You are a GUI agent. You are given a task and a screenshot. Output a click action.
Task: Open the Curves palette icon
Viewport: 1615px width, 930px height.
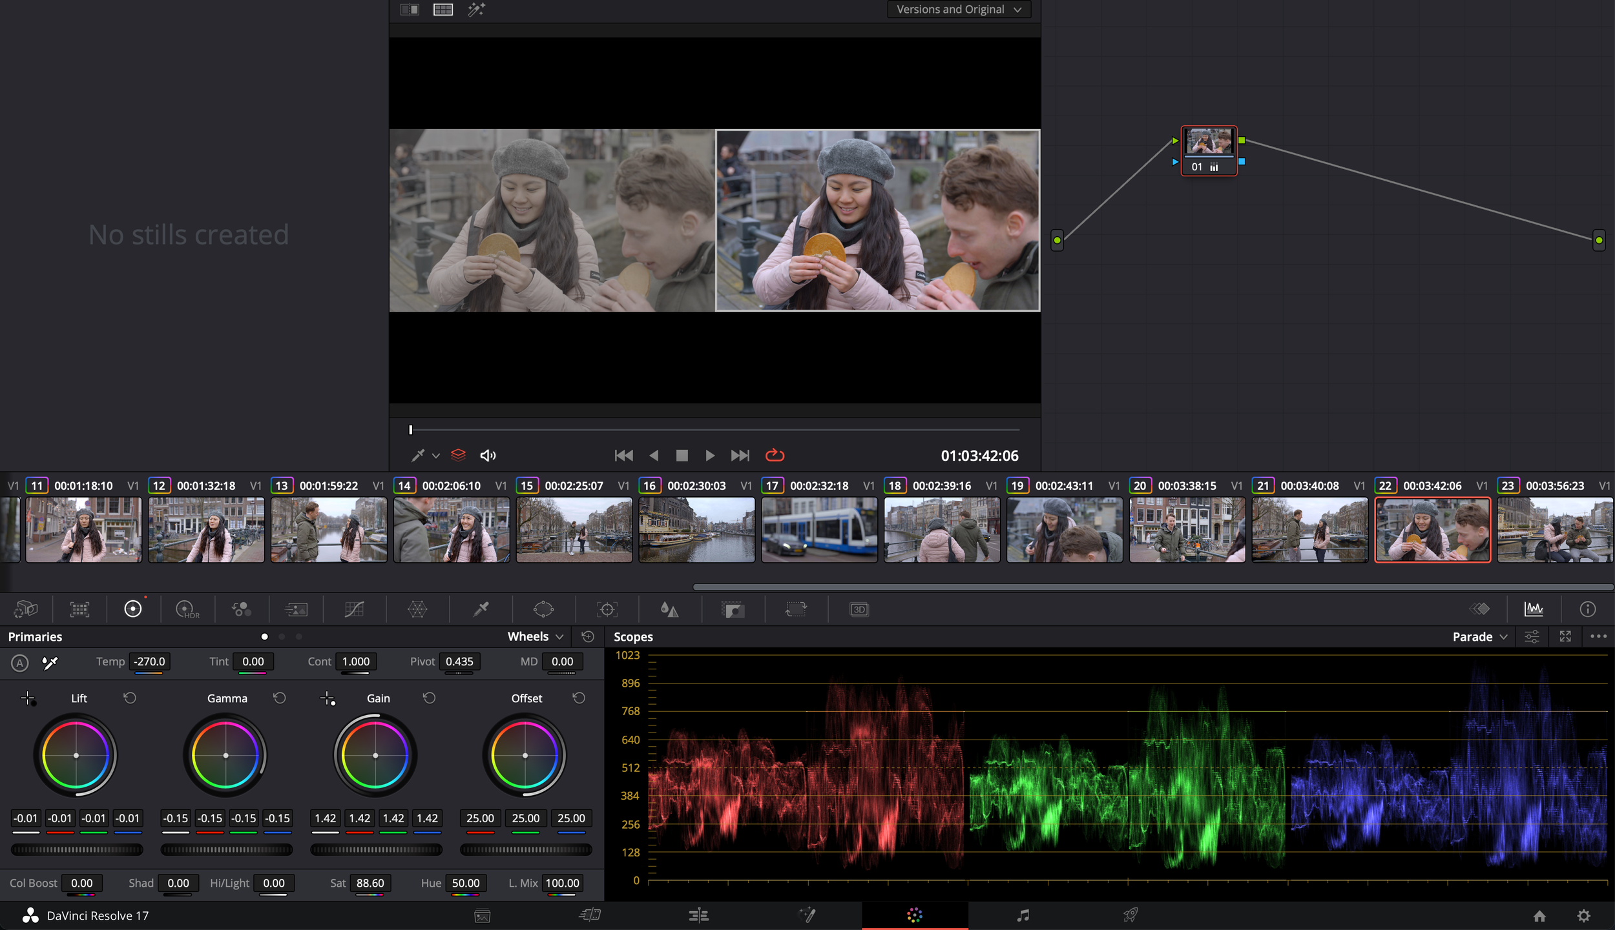(x=354, y=609)
